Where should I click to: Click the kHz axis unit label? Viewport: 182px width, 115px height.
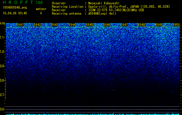pos(3,23)
